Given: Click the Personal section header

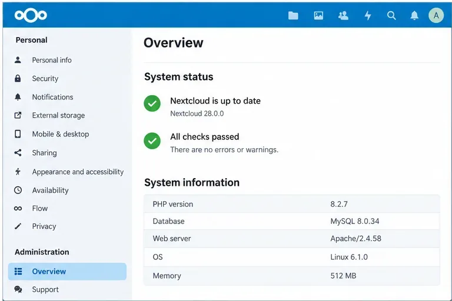Looking at the screenshot, I should [x=31, y=40].
